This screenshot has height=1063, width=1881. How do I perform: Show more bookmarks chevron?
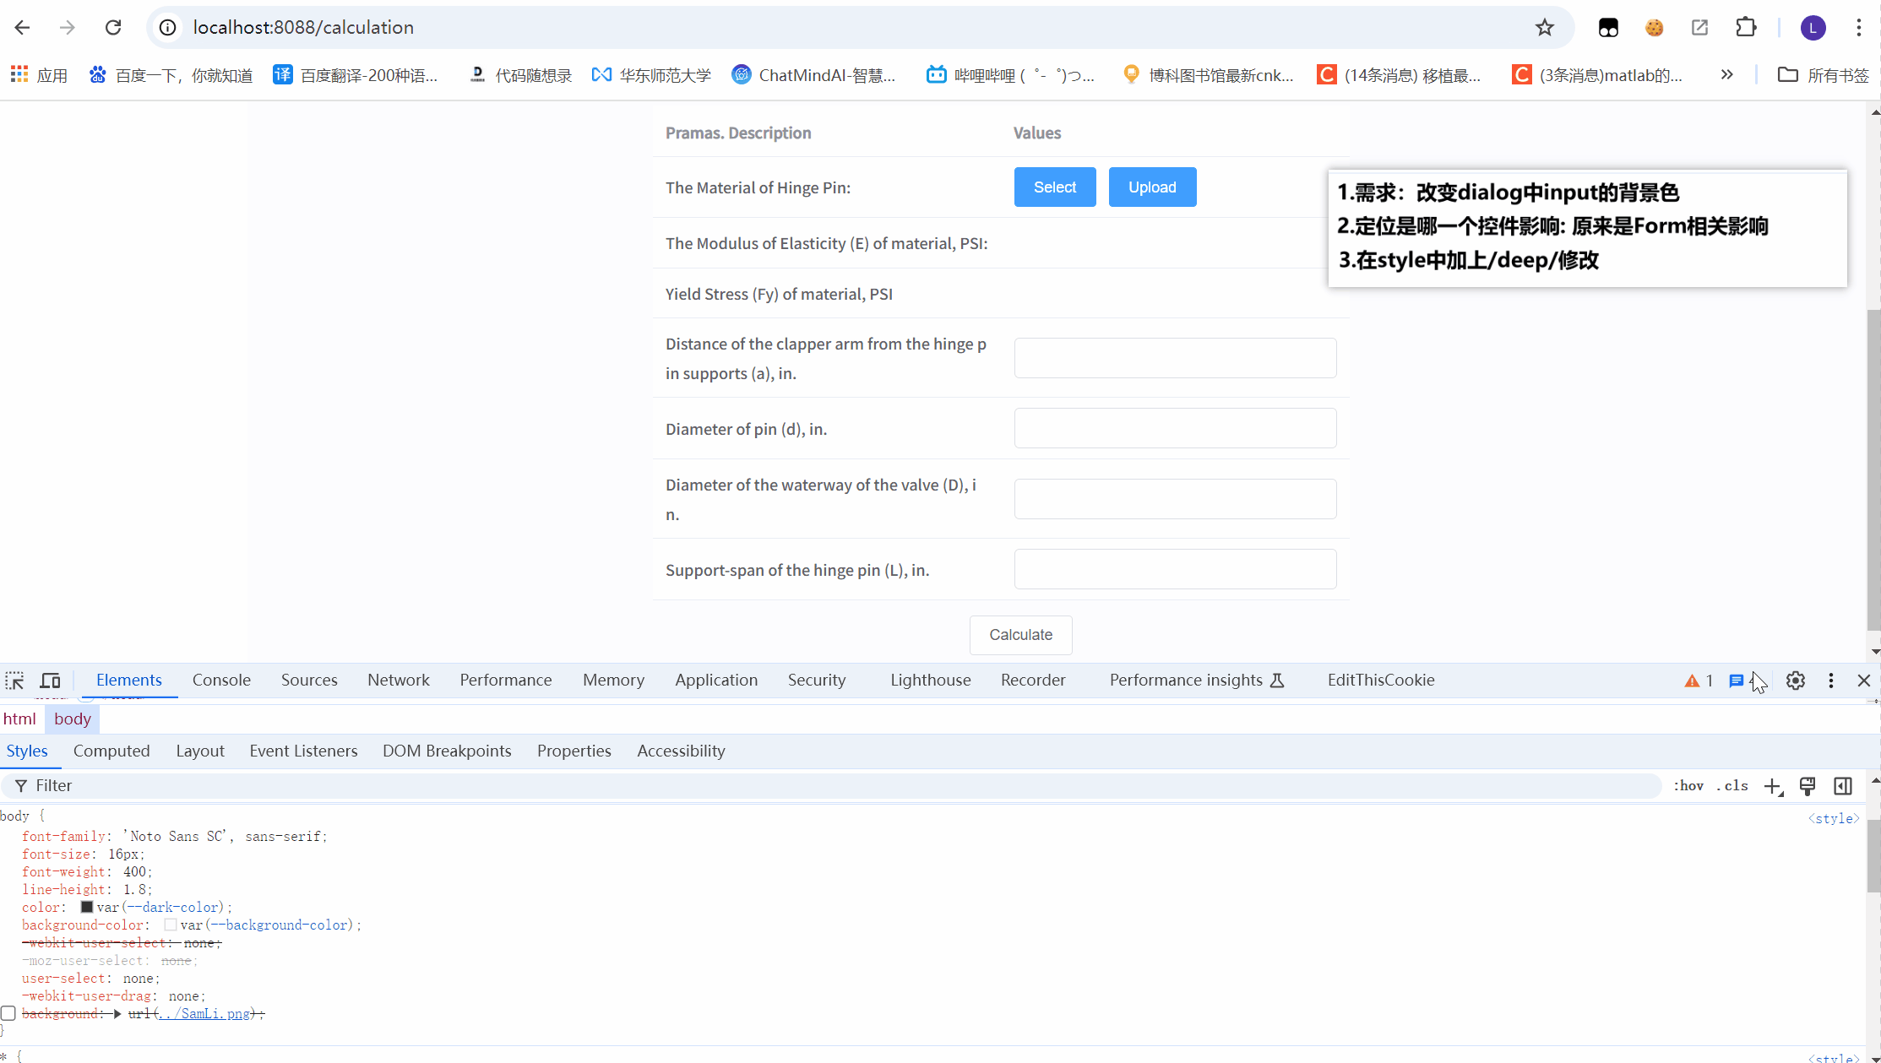[1727, 75]
